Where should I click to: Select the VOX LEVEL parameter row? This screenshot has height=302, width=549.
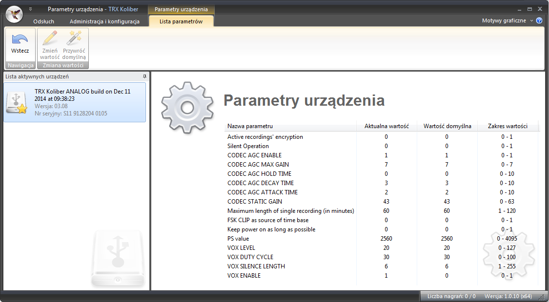click(x=381, y=248)
